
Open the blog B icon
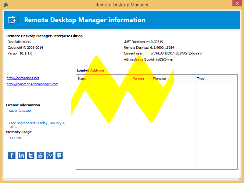point(59,155)
